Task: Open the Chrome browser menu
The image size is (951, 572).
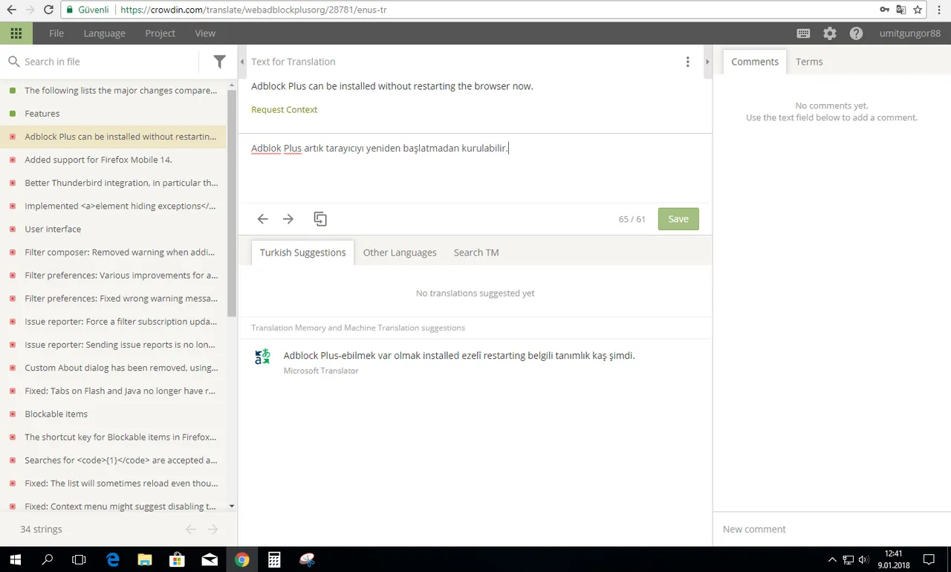Action: point(940,10)
